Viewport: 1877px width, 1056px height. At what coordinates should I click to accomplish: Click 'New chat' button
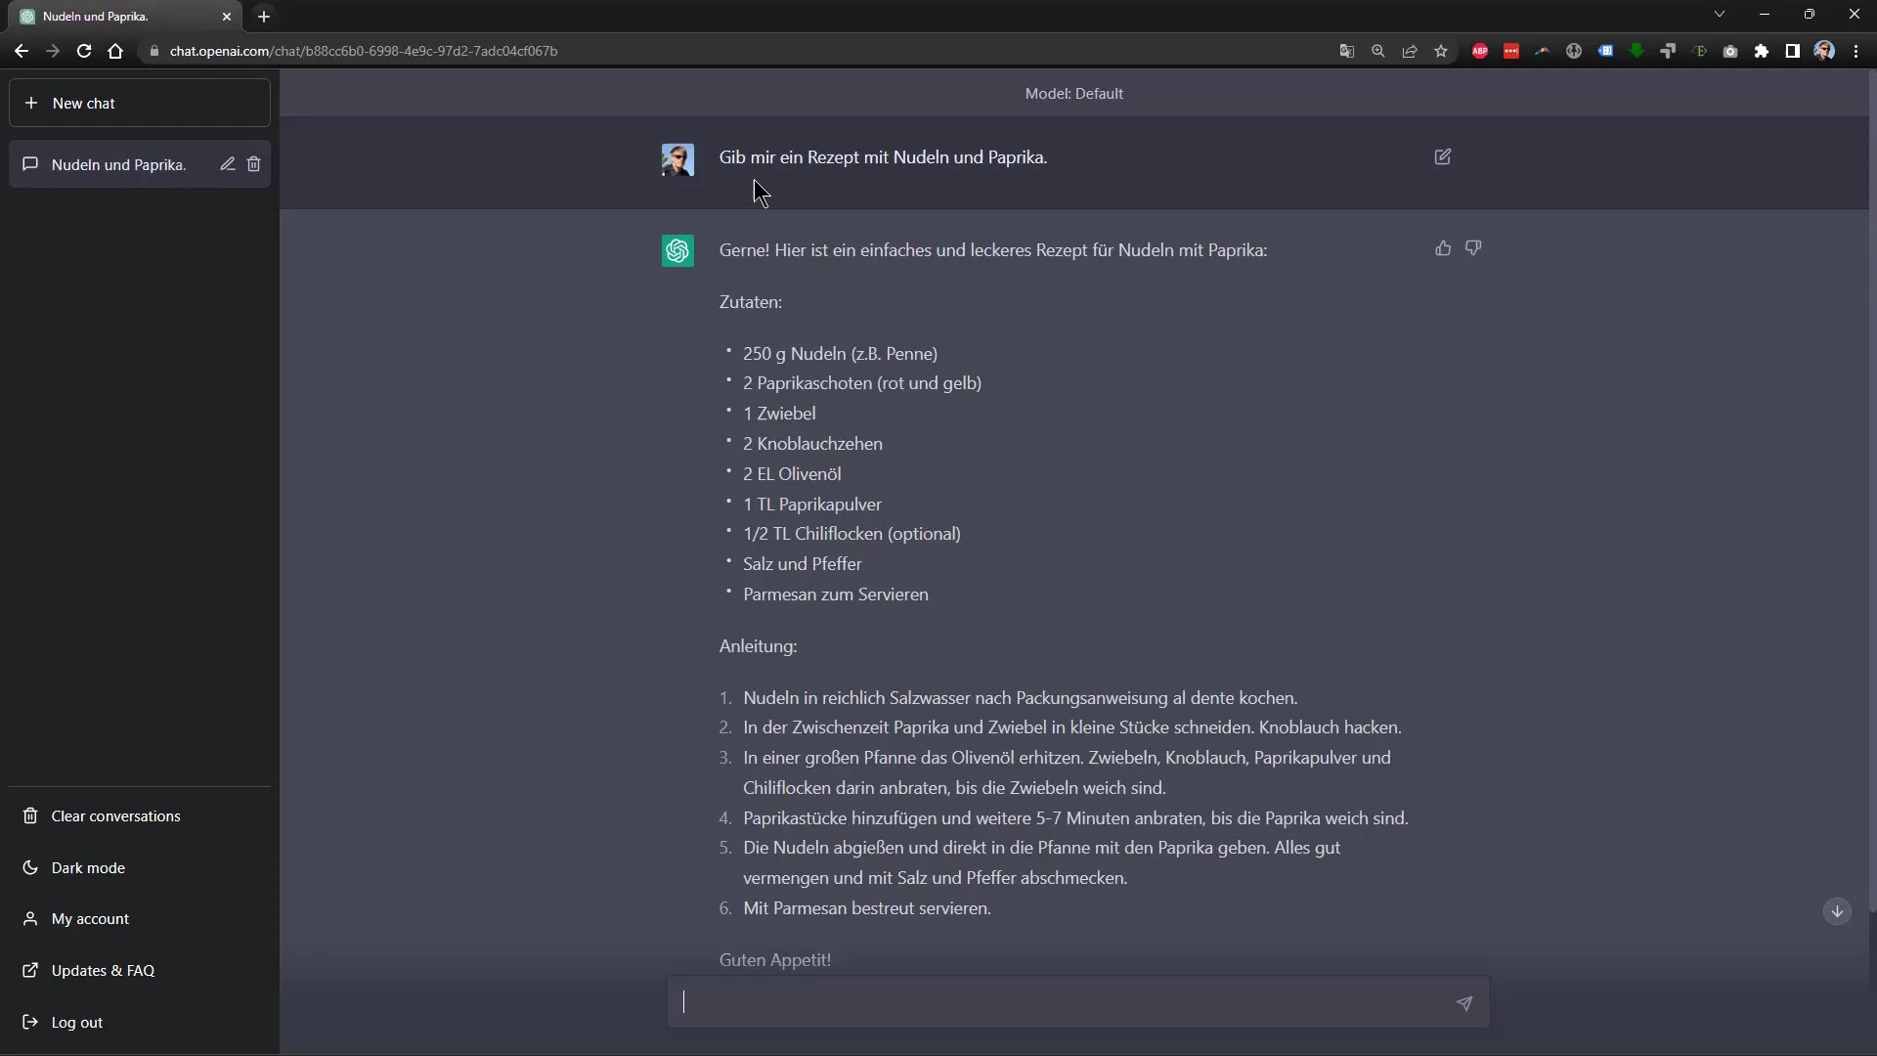[x=139, y=102]
